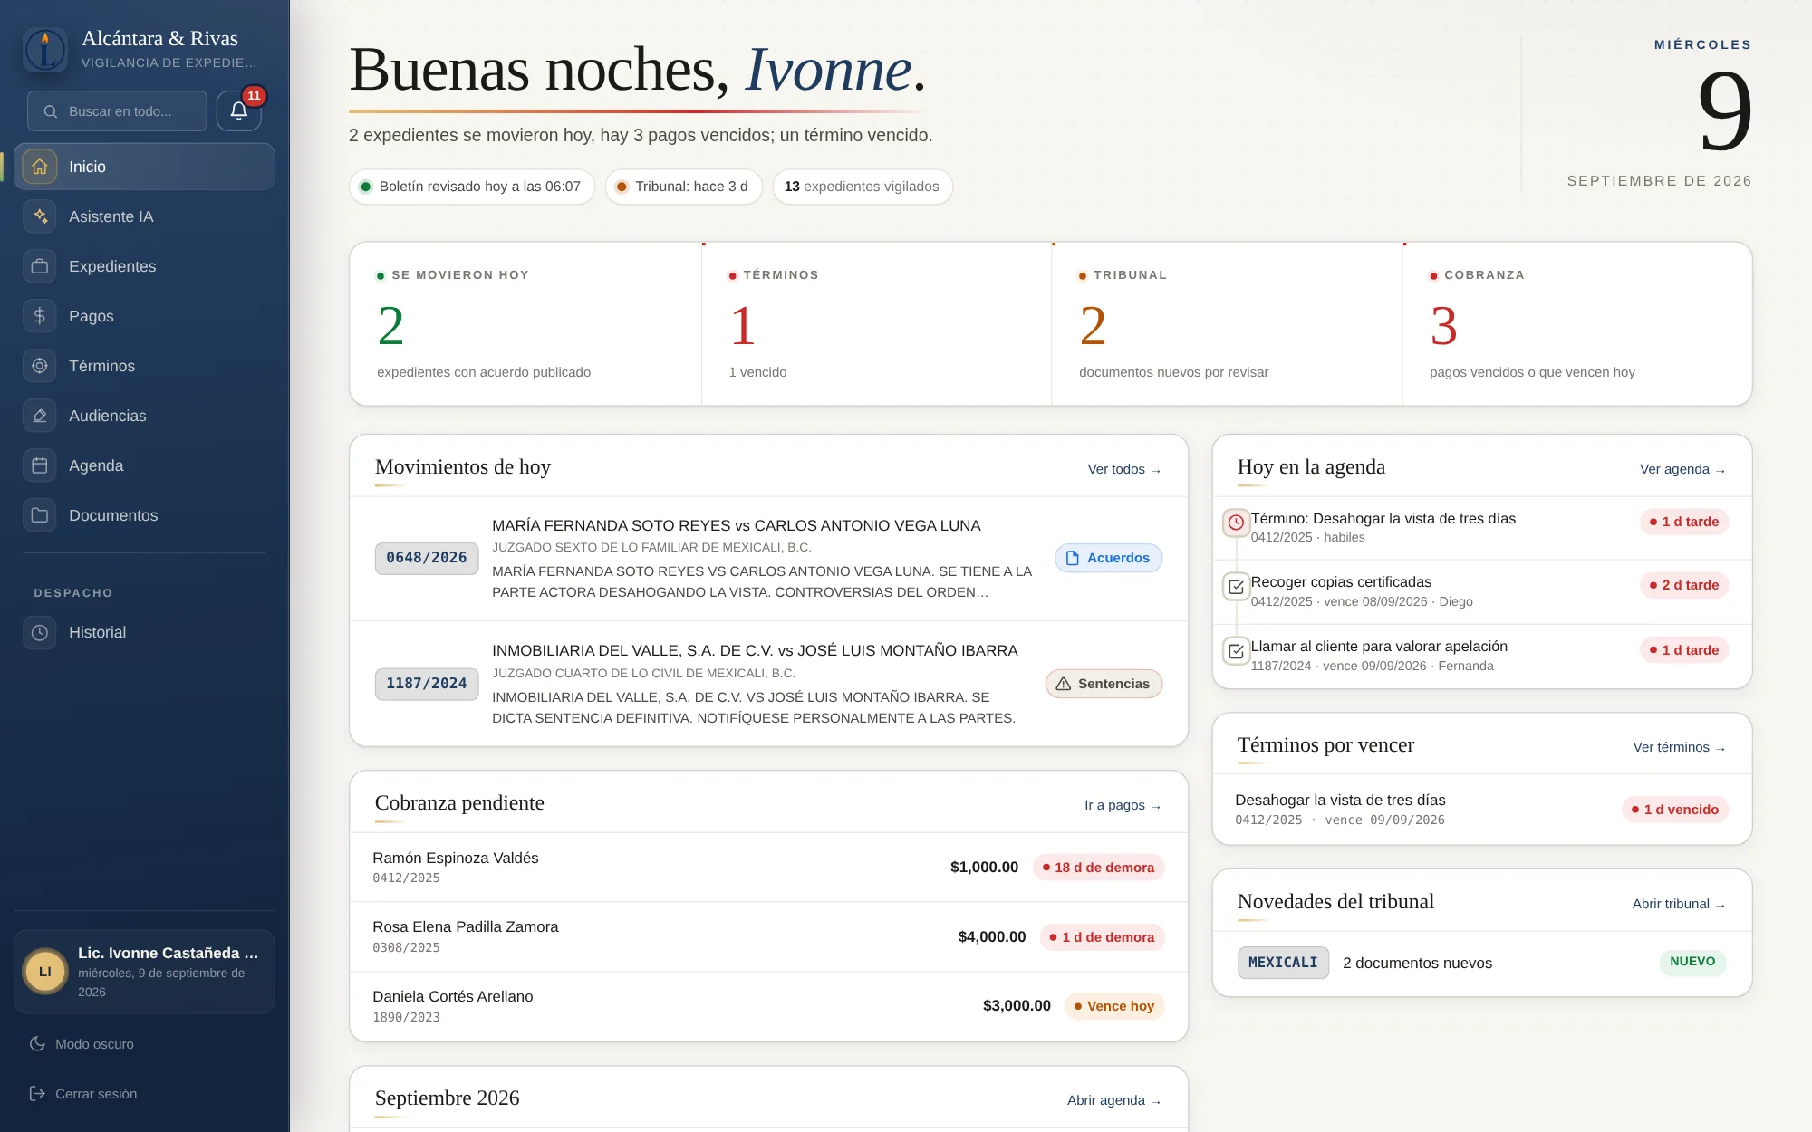
Task: Open the Tribunal summary card
Action: (x=1227, y=324)
